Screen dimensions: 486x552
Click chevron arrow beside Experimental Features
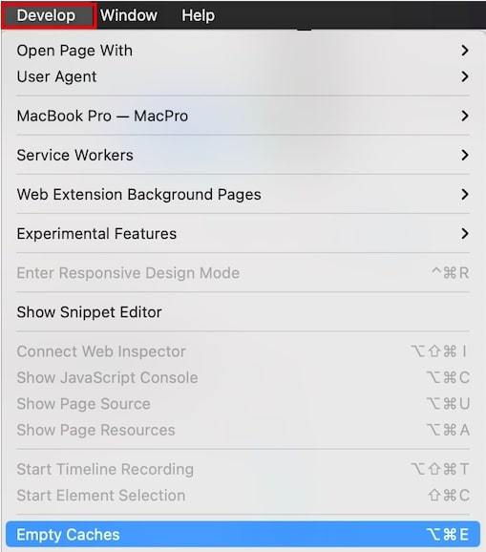(x=465, y=233)
